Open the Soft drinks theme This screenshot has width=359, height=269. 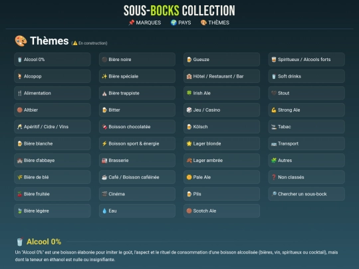tap(306, 76)
